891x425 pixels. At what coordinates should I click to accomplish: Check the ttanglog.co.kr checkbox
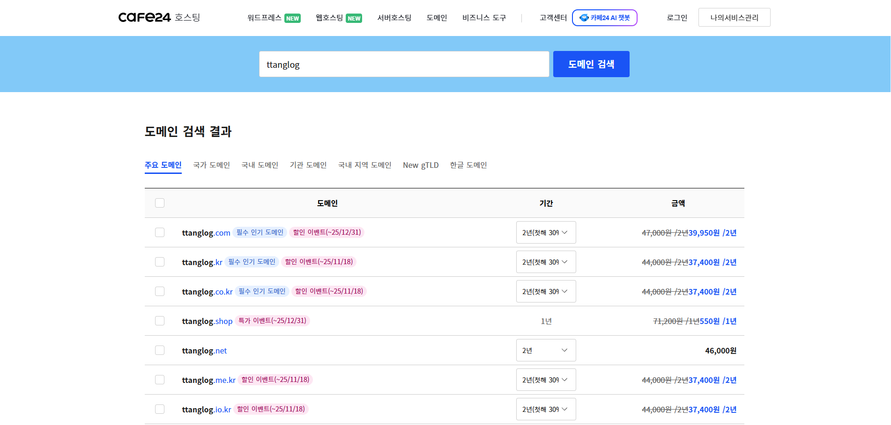click(160, 291)
